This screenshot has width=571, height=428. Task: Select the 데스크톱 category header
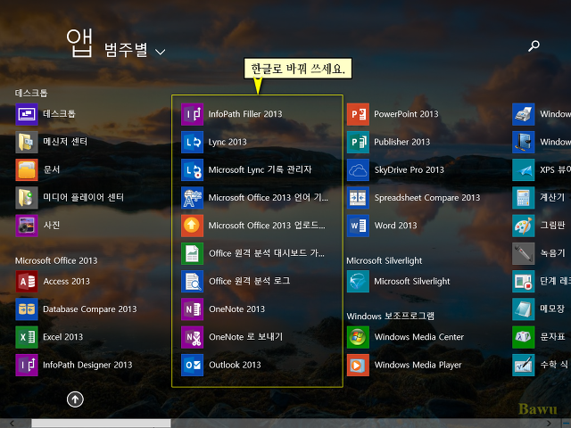(31, 93)
